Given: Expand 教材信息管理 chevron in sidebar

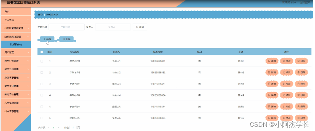Looking at the screenshot, I should pos(28,69).
